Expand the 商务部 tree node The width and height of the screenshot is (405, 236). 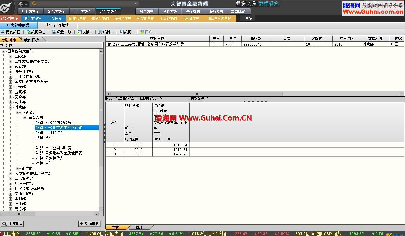click(10, 209)
